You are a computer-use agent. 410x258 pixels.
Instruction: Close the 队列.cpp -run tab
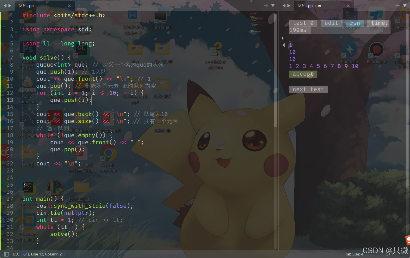point(348,6)
